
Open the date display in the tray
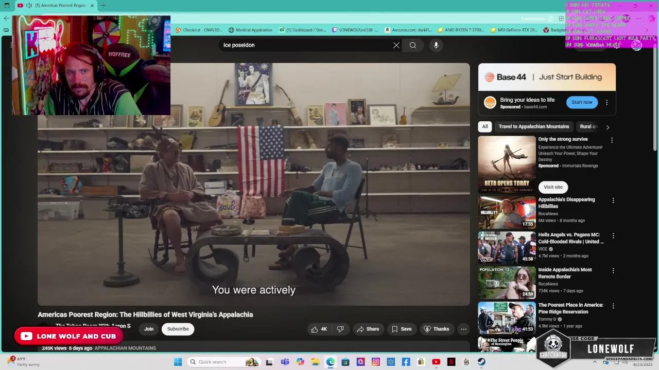point(643,364)
